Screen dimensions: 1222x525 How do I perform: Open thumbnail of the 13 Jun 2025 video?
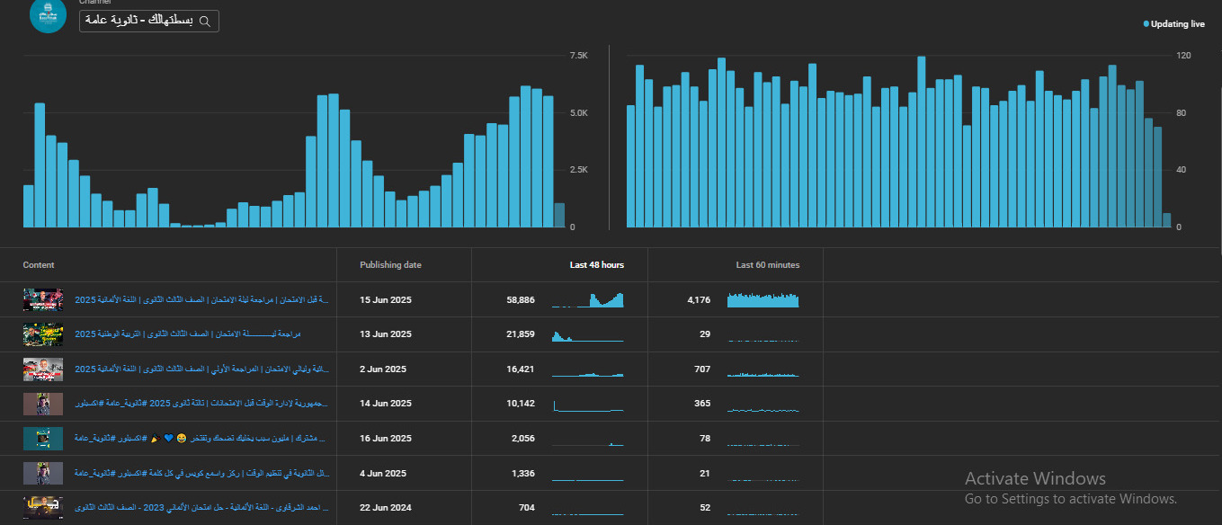click(x=43, y=334)
